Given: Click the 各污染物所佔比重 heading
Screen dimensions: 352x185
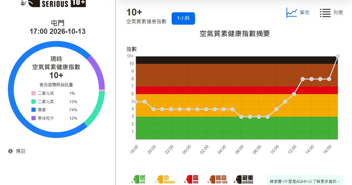Looking at the screenshot, I should tap(56, 85).
